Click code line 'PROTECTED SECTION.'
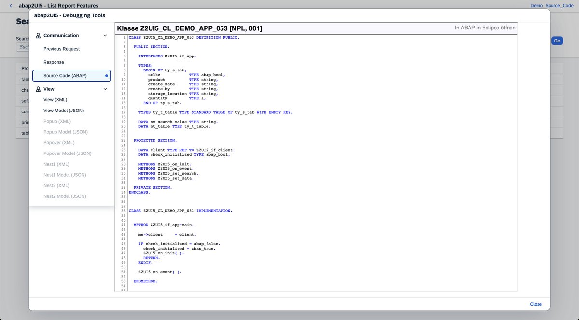Viewport: 579px width, 320px height. pos(155,140)
